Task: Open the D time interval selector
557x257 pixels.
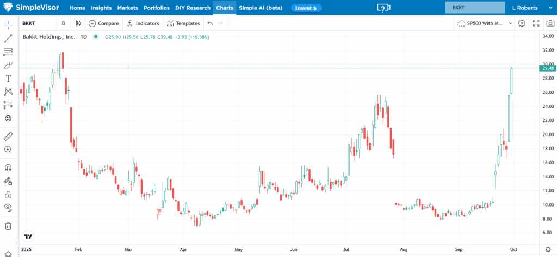Action: tap(64, 23)
